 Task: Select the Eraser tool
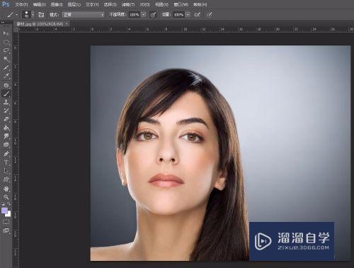pos(6,119)
